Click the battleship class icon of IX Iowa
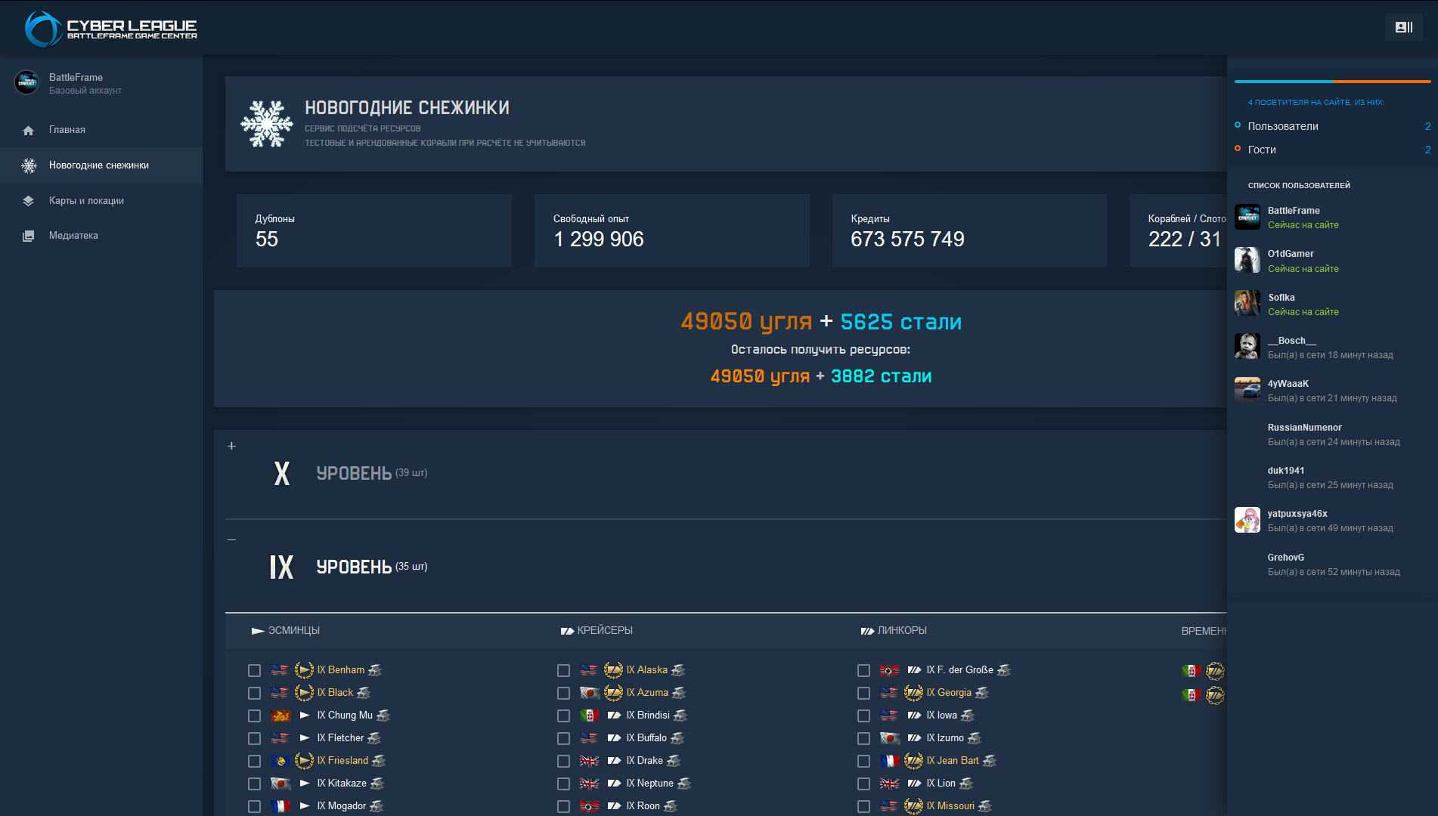Viewport: 1438px width, 816px height. [914, 716]
